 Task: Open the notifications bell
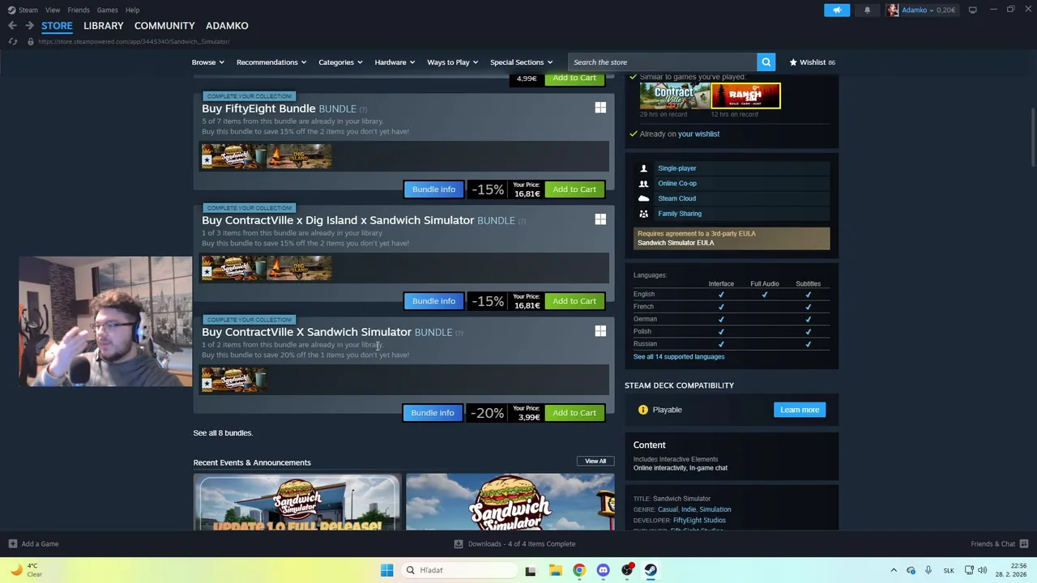(867, 10)
